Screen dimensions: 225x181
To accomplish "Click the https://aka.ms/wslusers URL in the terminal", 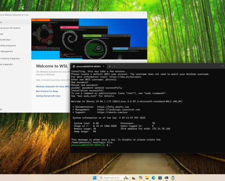I will tap(125, 77).
